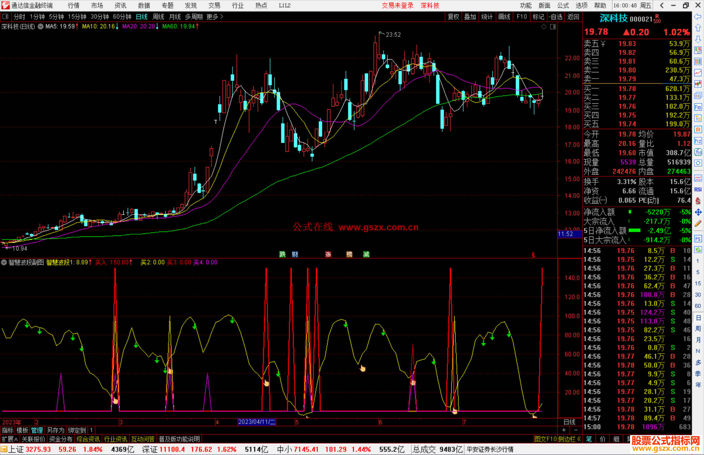Click the four-way move arrows icon
The height and width of the screenshot is (455, 704).
(697, 212)
